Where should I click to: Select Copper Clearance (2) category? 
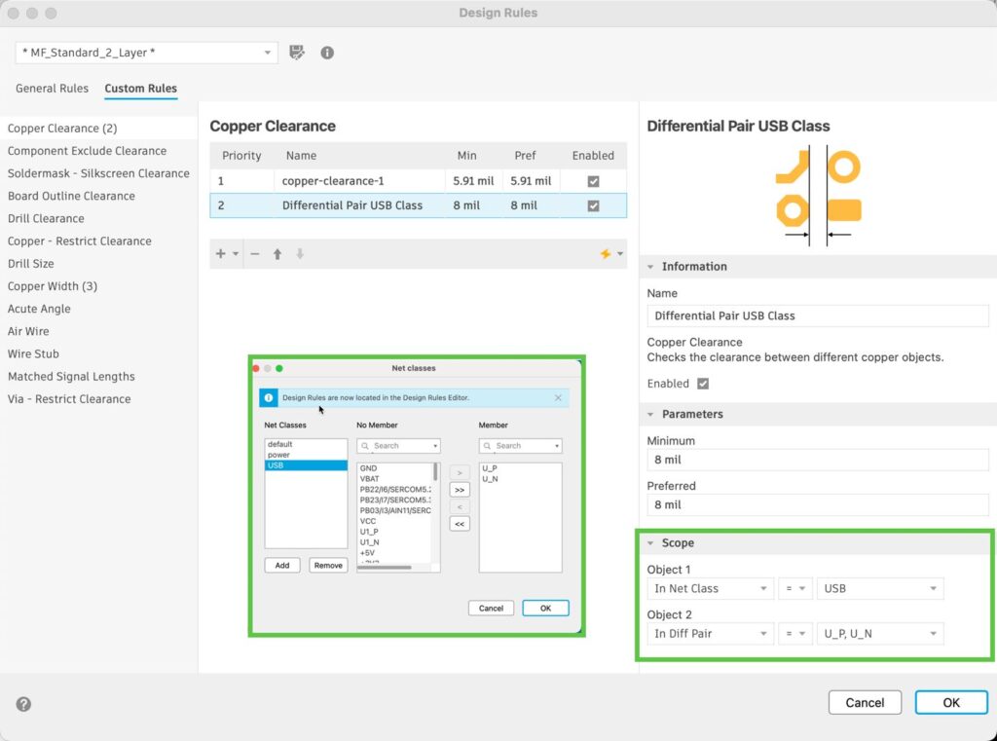pos(98,129)
